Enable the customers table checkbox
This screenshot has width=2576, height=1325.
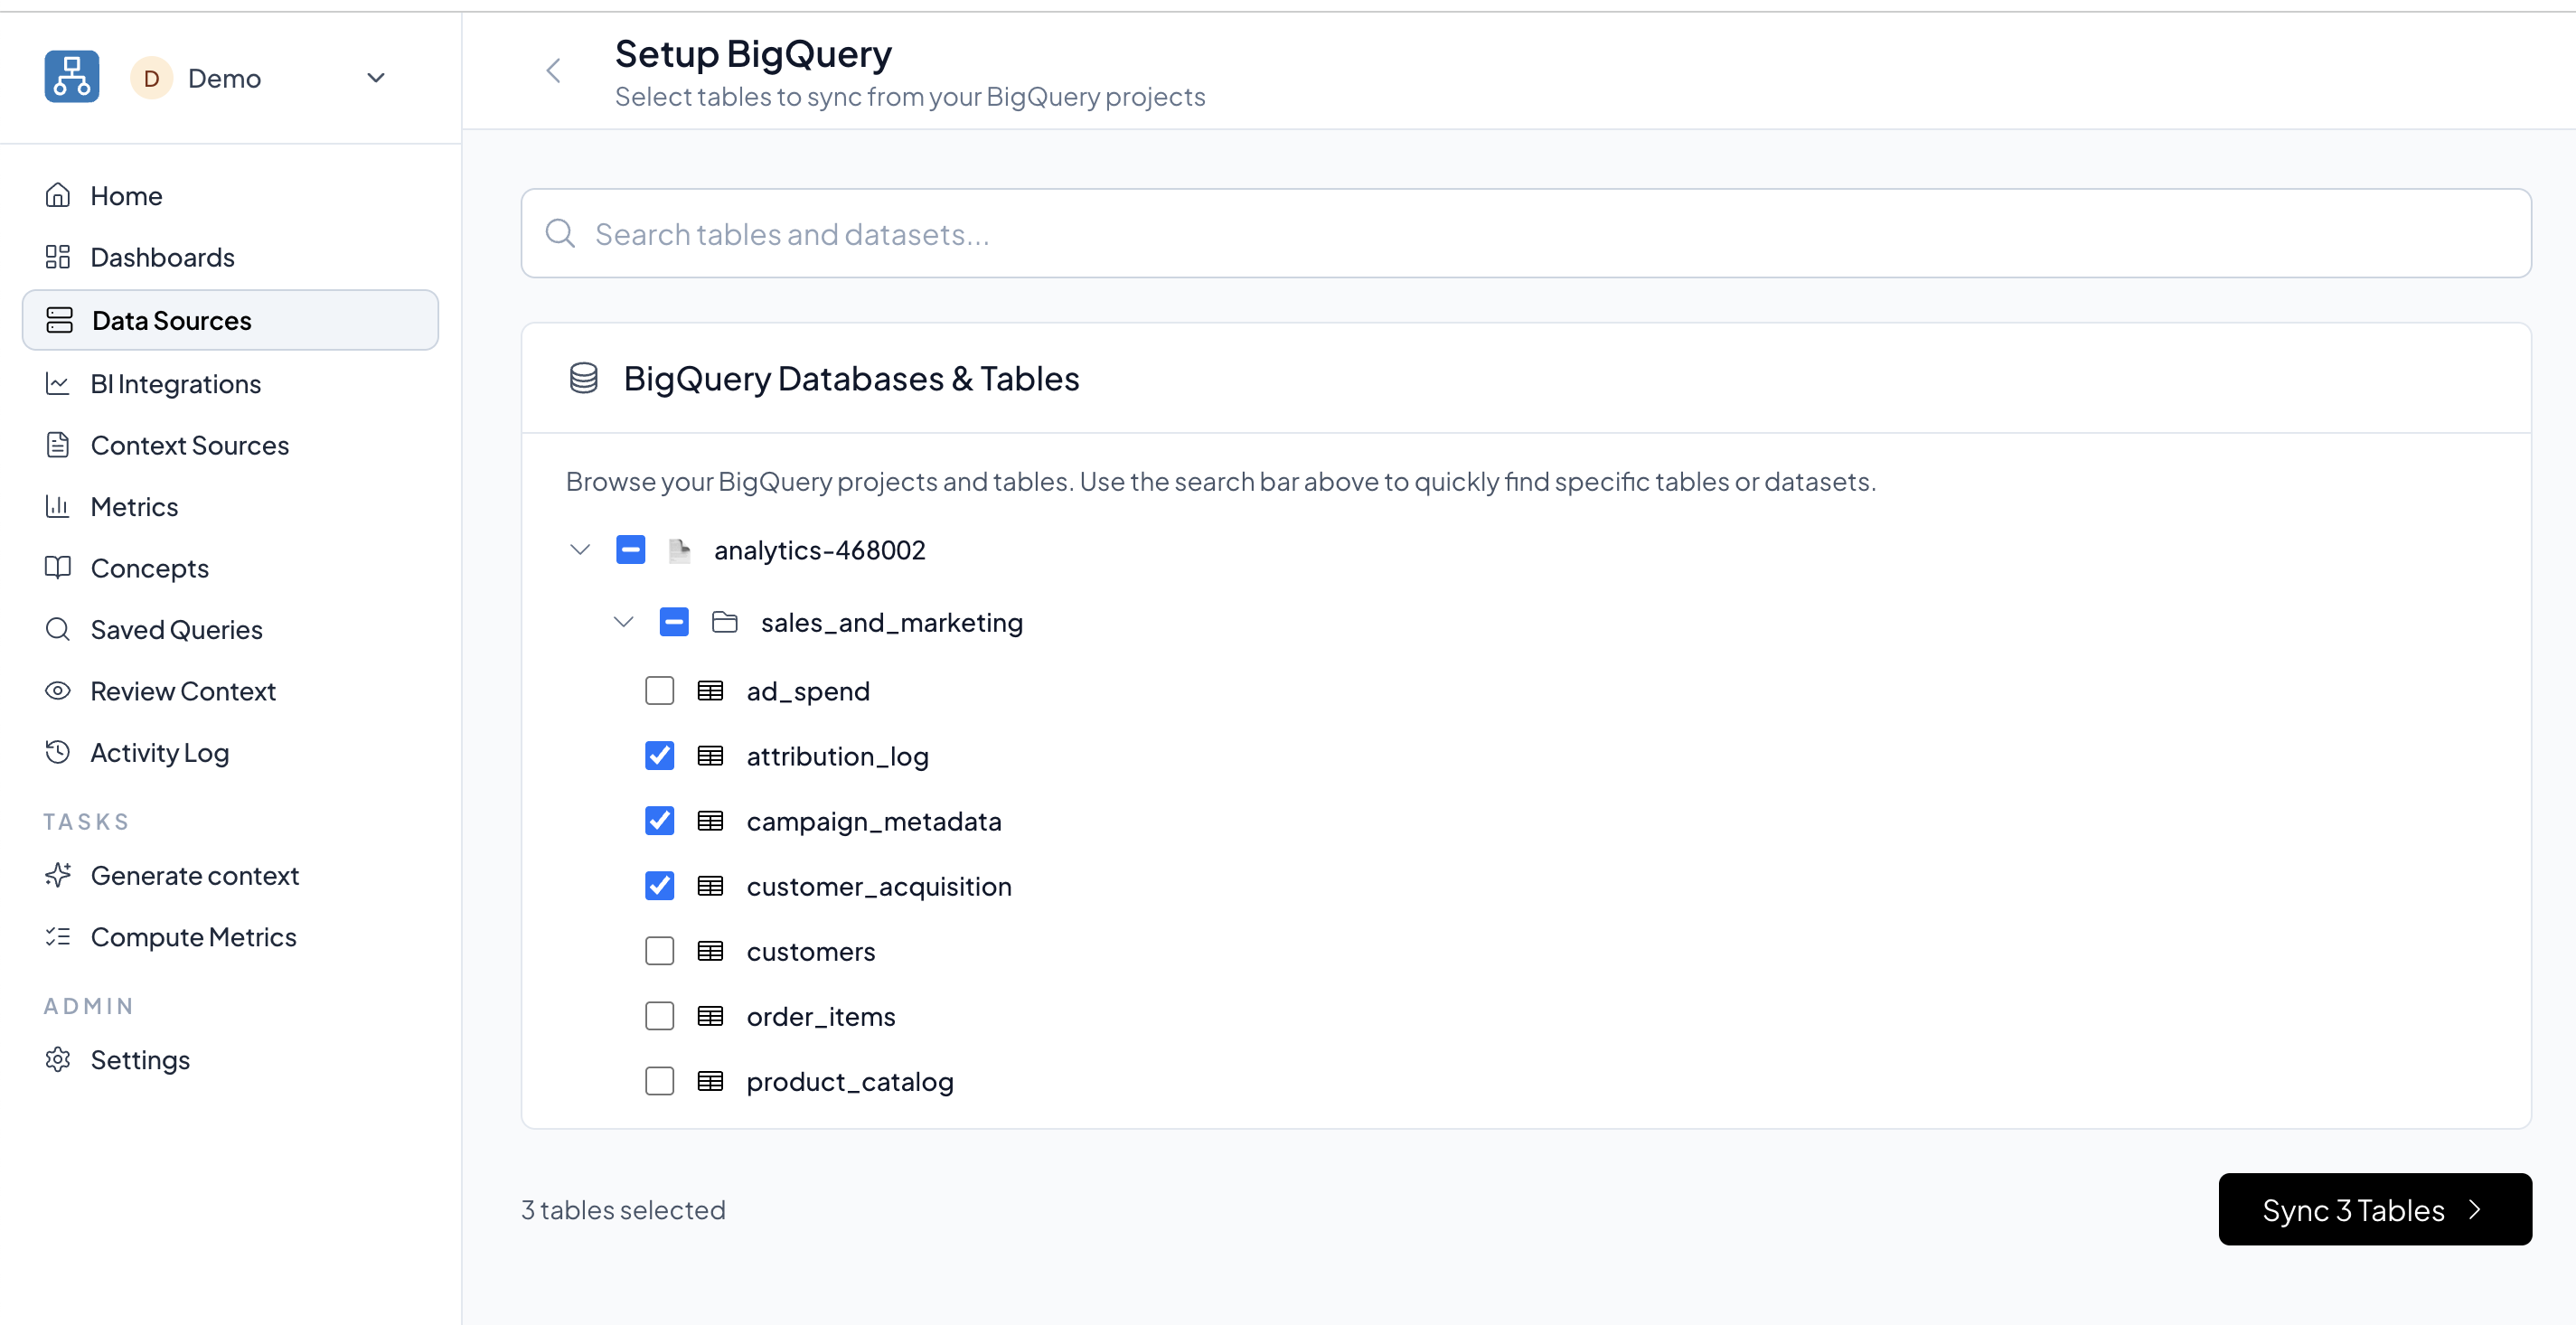tap(659, 951)
